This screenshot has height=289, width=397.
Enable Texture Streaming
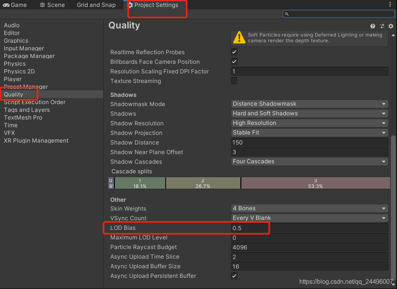(x=234, y=81)
